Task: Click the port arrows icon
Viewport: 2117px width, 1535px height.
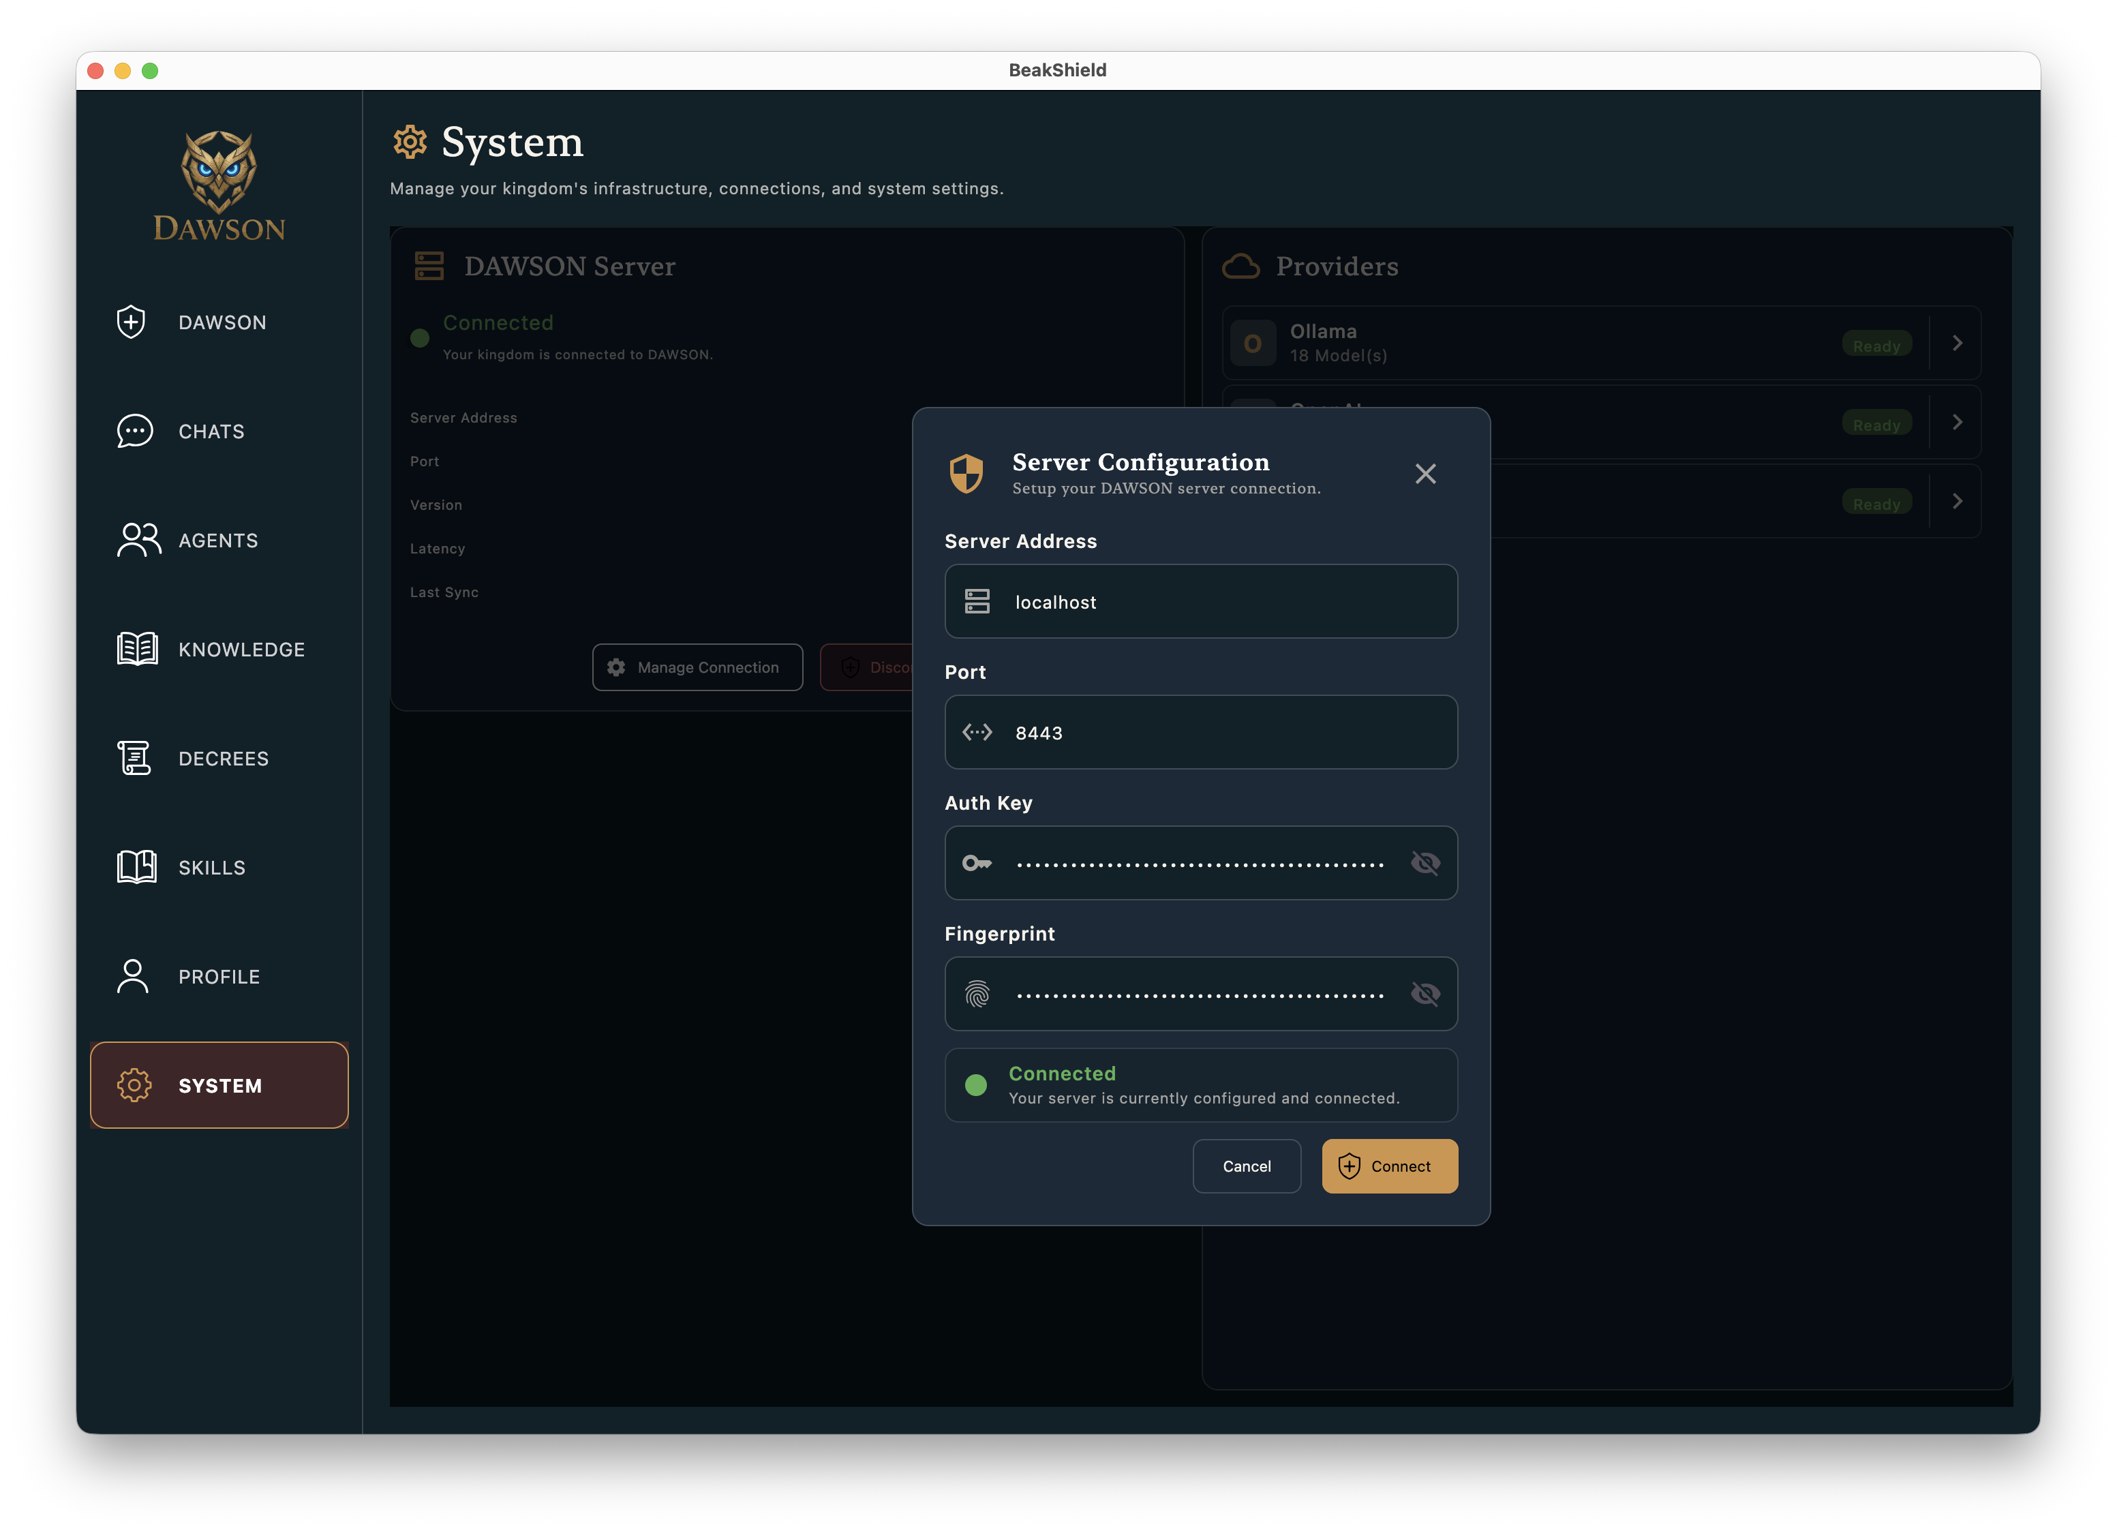Action: click(977, 732)
